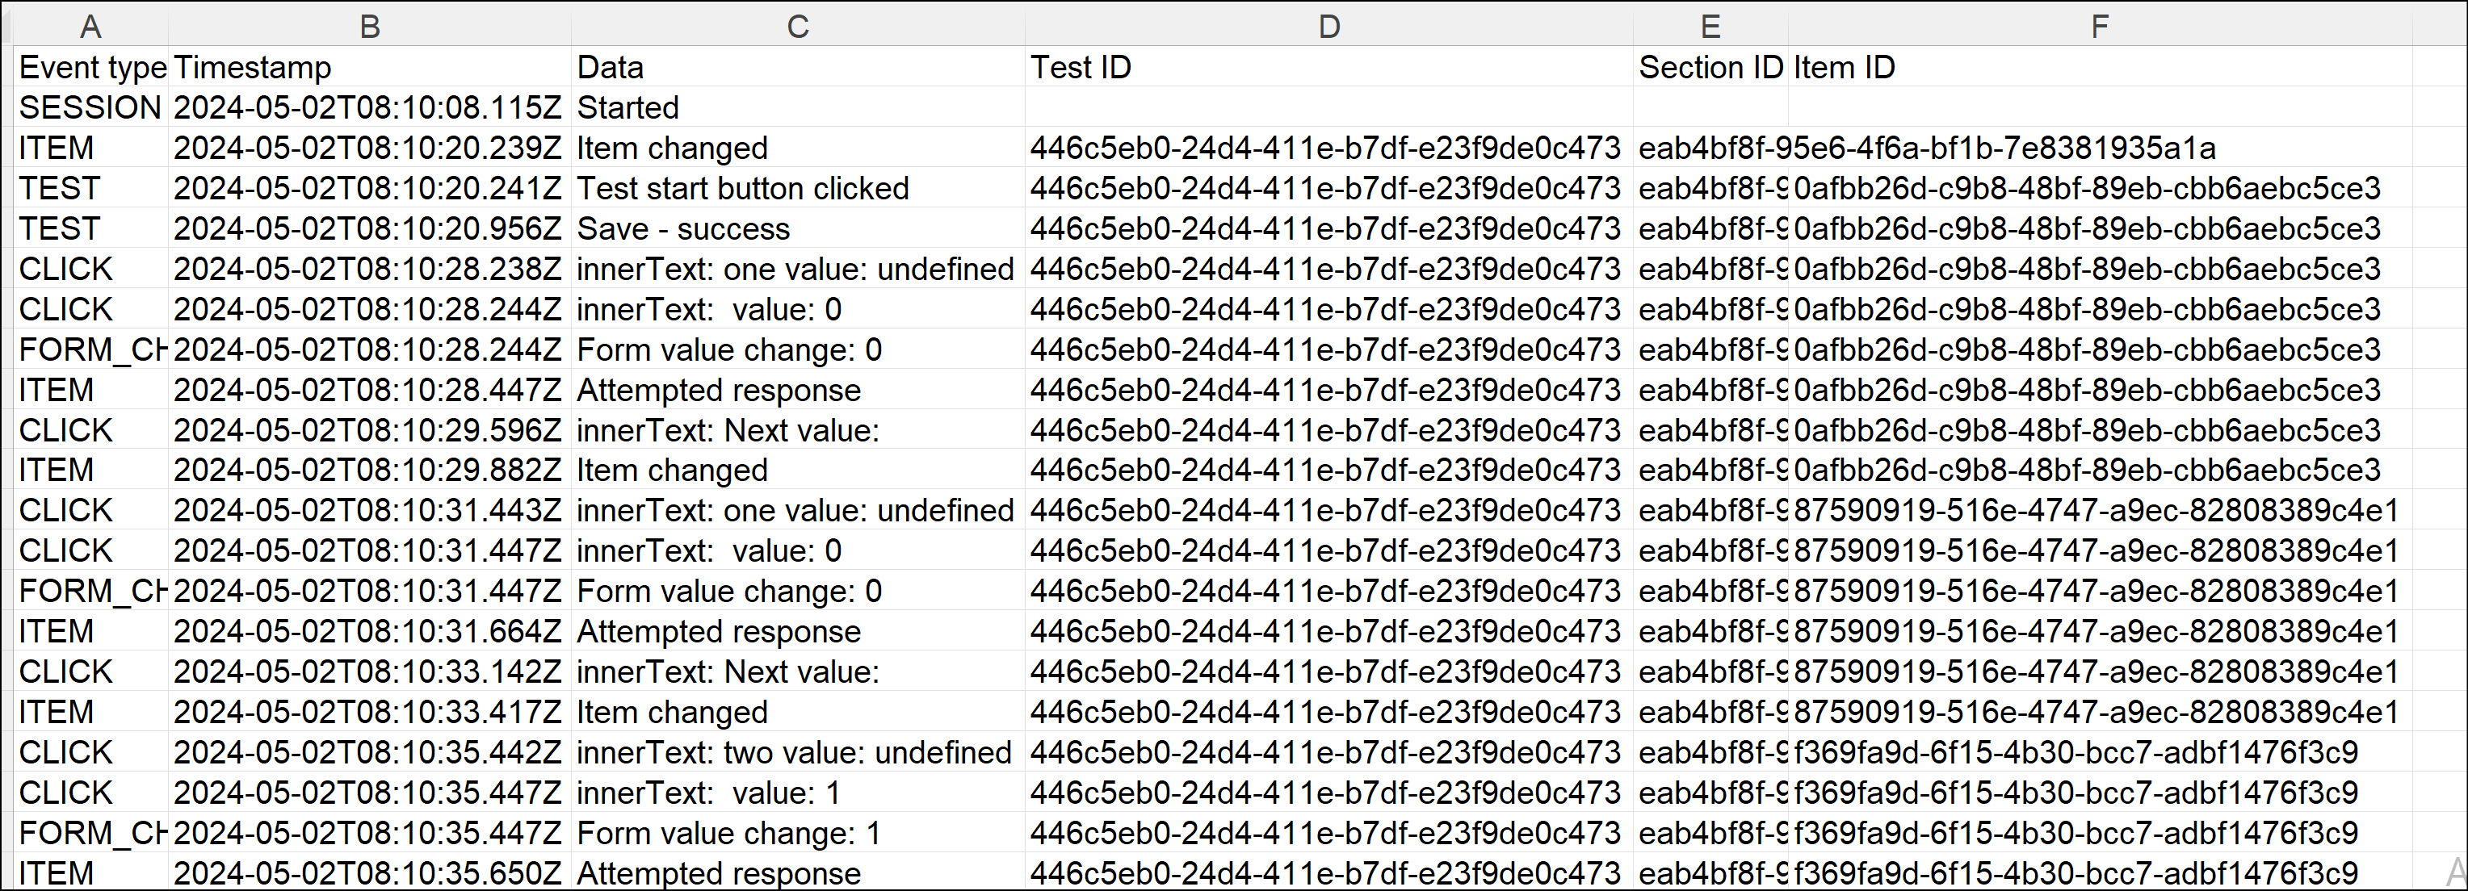Select timestamp 2024-05-02T08:10:29.596Z cell
Image resolution: width=2468 pixels, height=891 pixels.
pos(370,429)
